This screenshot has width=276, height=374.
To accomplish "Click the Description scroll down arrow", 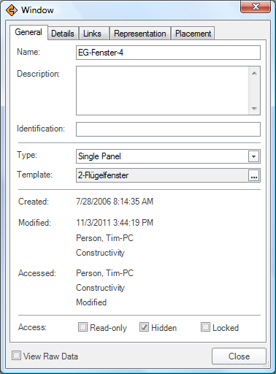I will [254, 108].
